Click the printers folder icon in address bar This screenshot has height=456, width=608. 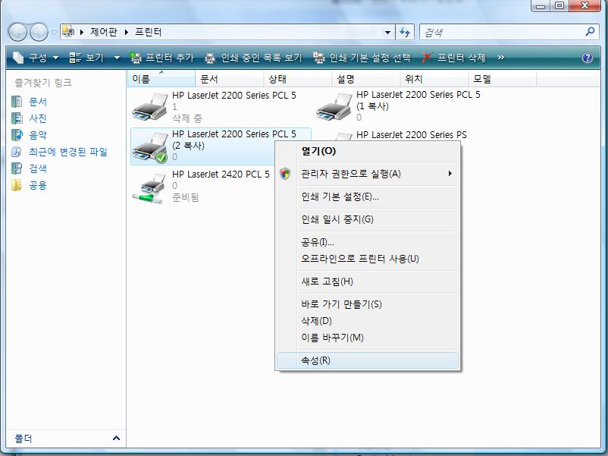[x=68, y=32]
